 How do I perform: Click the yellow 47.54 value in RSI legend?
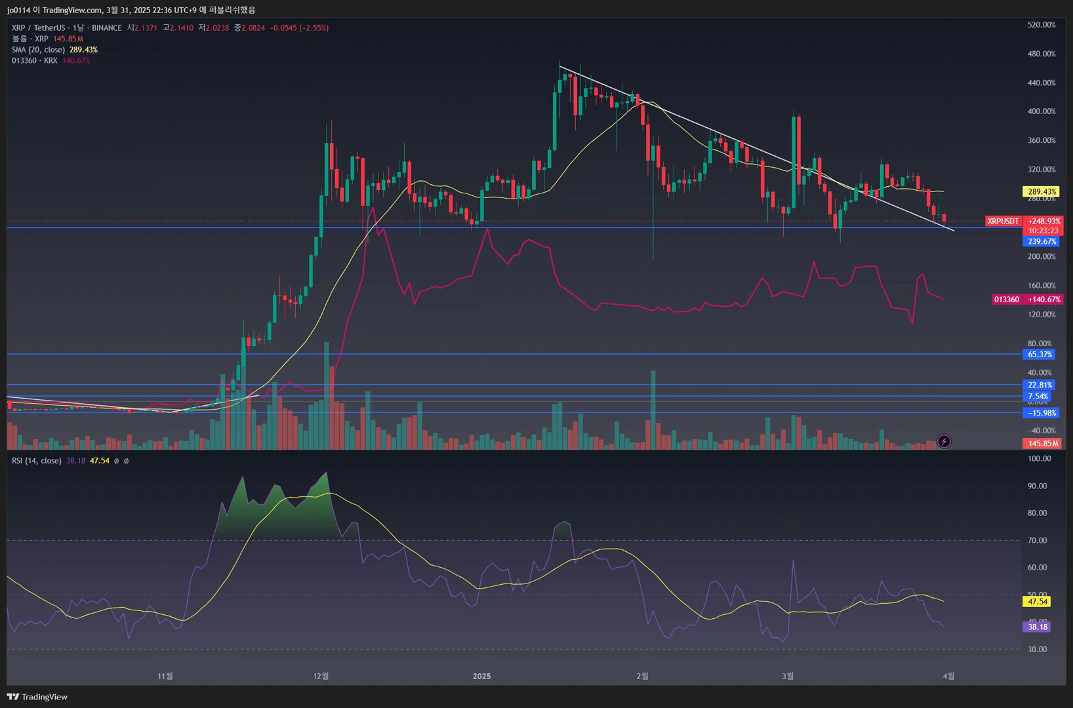click(x=100, y=461)
